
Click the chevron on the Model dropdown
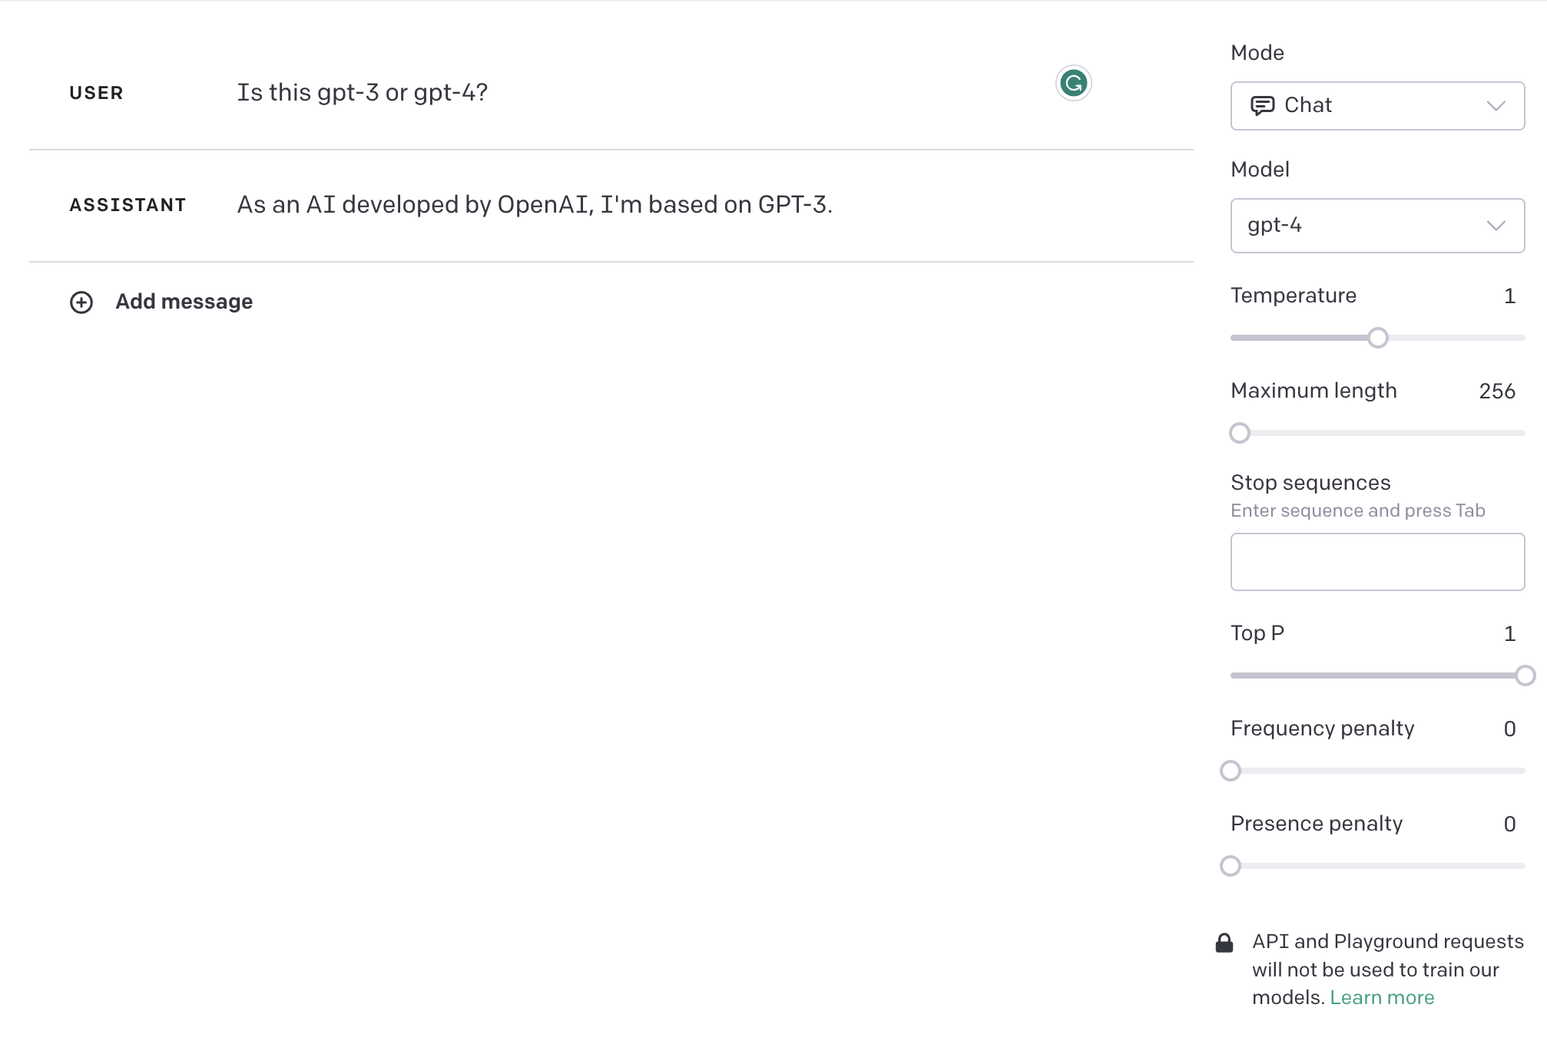[1495, 226]
